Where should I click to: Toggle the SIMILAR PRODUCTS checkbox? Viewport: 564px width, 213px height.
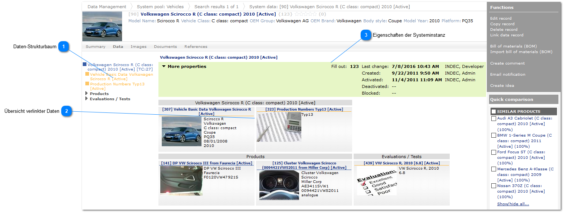[x=493, y=111]
